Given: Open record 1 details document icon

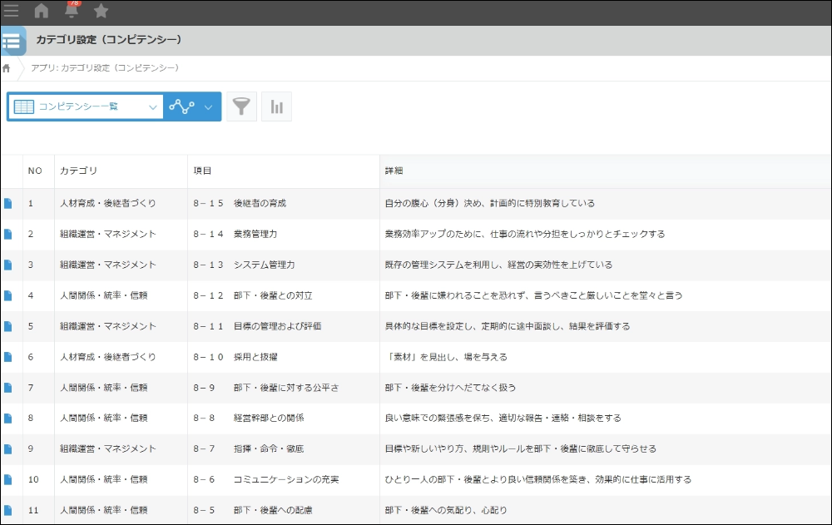Looking at the screenshot, I should (8, 203).
